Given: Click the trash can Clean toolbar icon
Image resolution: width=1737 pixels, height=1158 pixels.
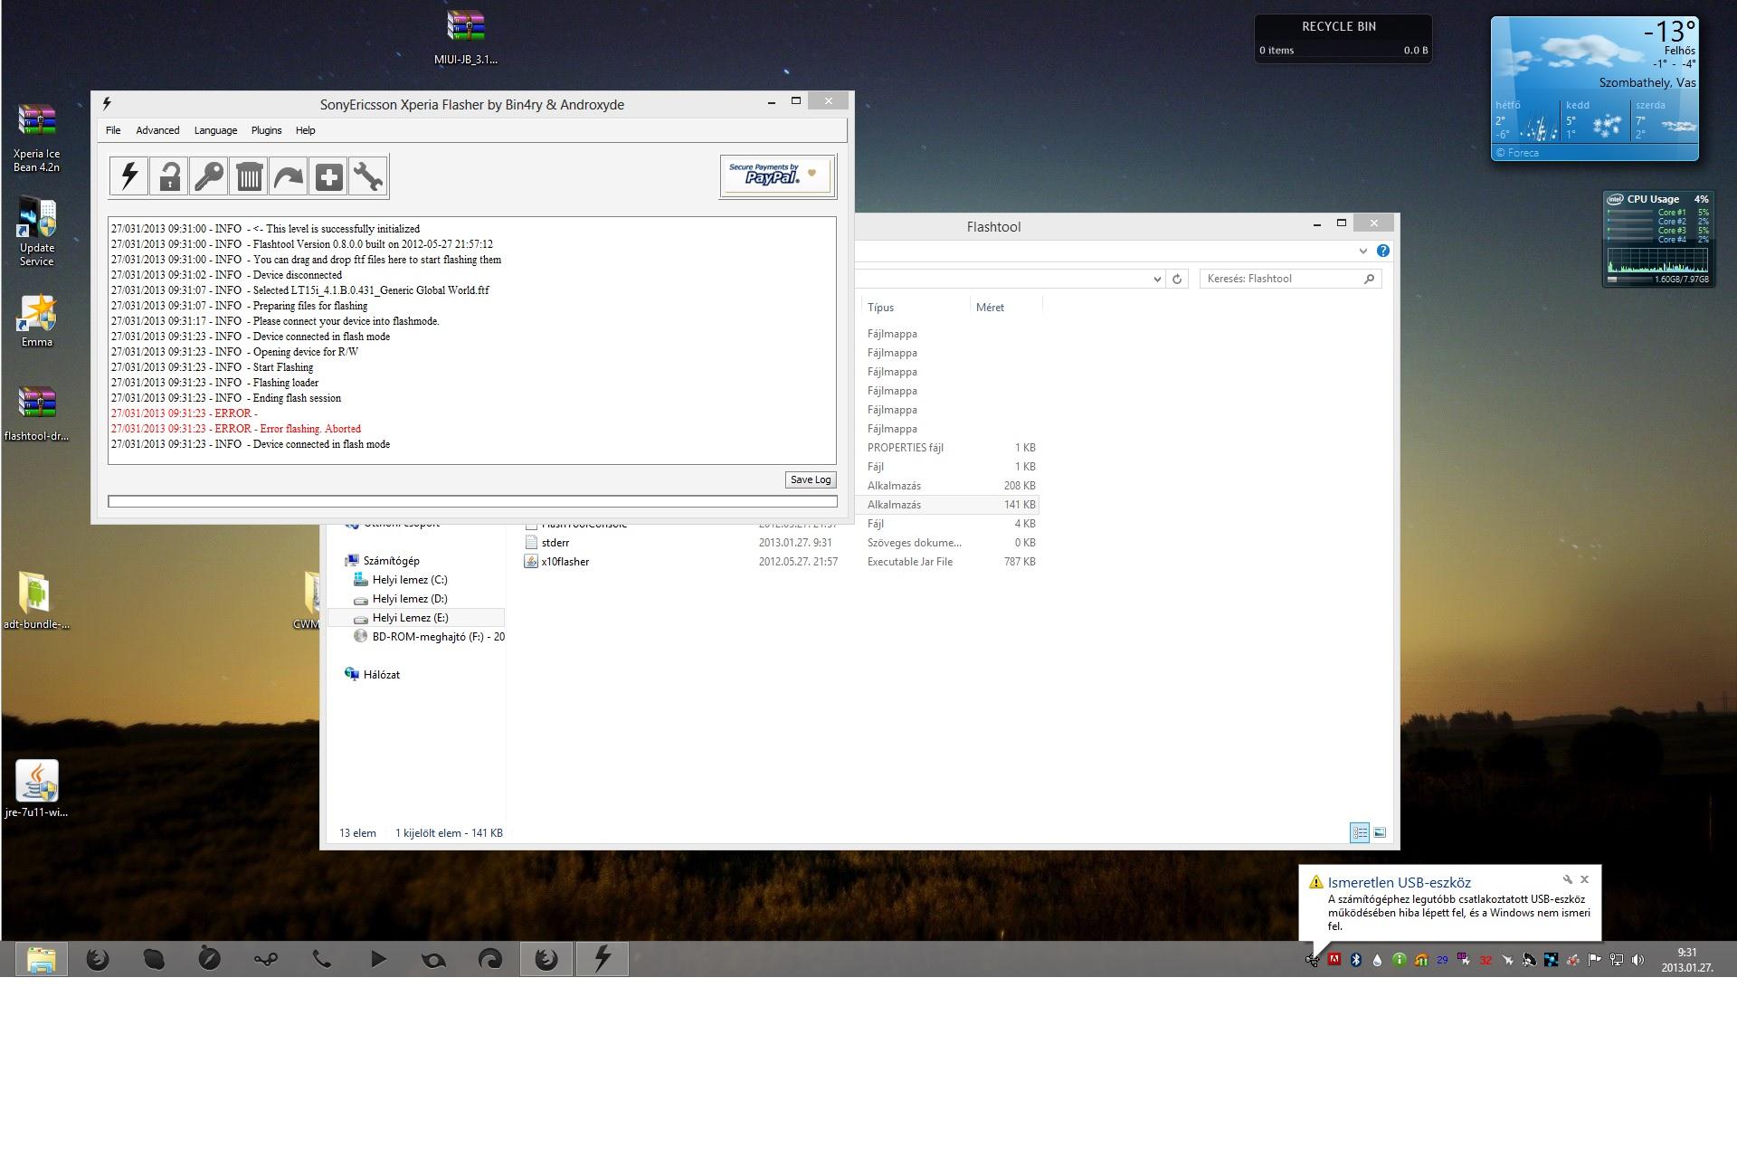Looking at the screenshot, I should coord(249,176).
